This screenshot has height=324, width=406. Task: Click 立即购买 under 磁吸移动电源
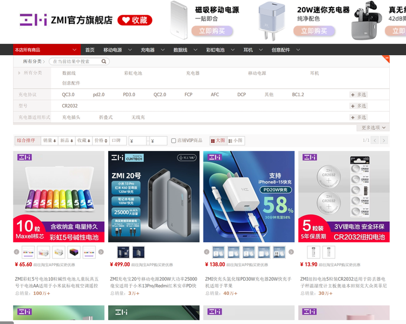(x=212, y=31)
